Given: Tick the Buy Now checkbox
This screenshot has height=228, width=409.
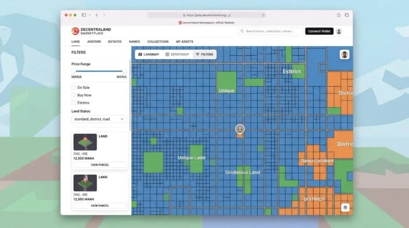Looking at the screenshot, I should pyautogui.click(x=74, y=95).
